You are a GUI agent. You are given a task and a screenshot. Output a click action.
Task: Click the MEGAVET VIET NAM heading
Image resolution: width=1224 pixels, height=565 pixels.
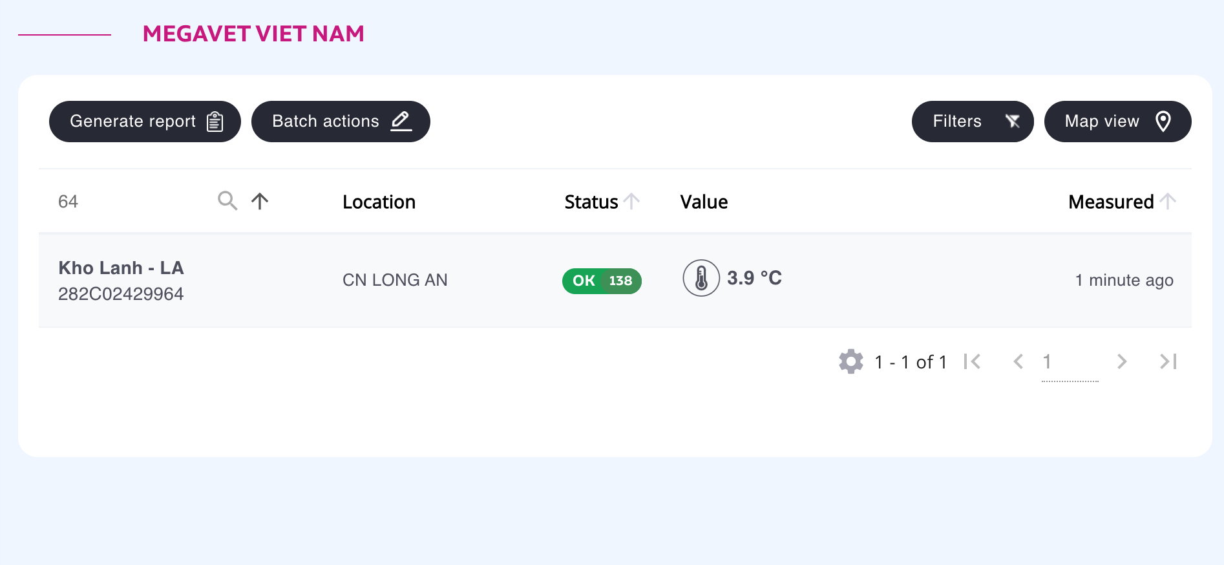pyautogui.click(x=253, y=34)
